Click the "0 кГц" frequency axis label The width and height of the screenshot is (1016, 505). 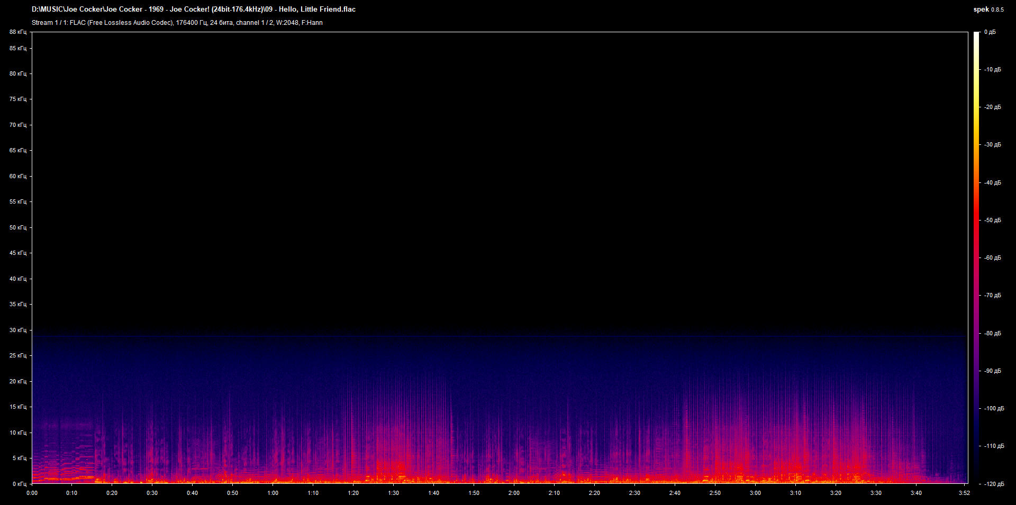tap(20, 484)
